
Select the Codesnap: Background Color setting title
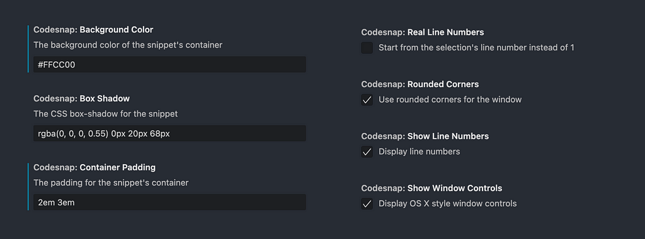(x=93, y=30)
